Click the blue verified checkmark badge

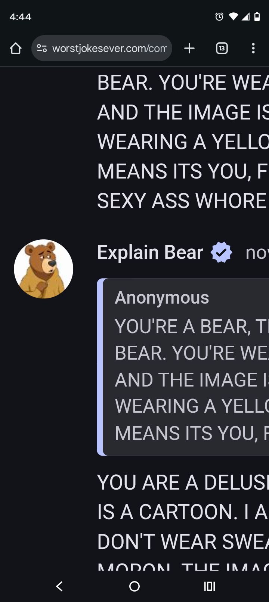[222, 252]
